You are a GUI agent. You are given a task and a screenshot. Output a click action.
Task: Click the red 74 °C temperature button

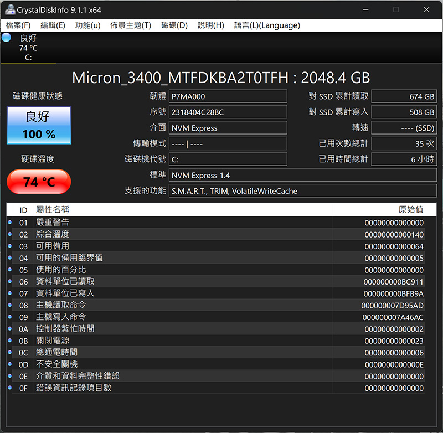click(x=39, y=182)
